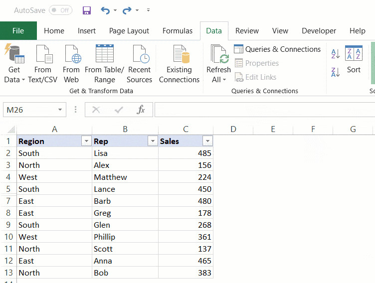Screen dimensions: 375x283
Task: Toggle the AutoSave switch
Action: (60, 10)
